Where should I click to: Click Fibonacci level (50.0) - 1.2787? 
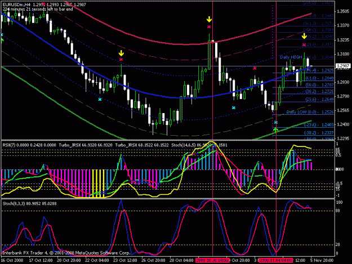coord(320,85)
